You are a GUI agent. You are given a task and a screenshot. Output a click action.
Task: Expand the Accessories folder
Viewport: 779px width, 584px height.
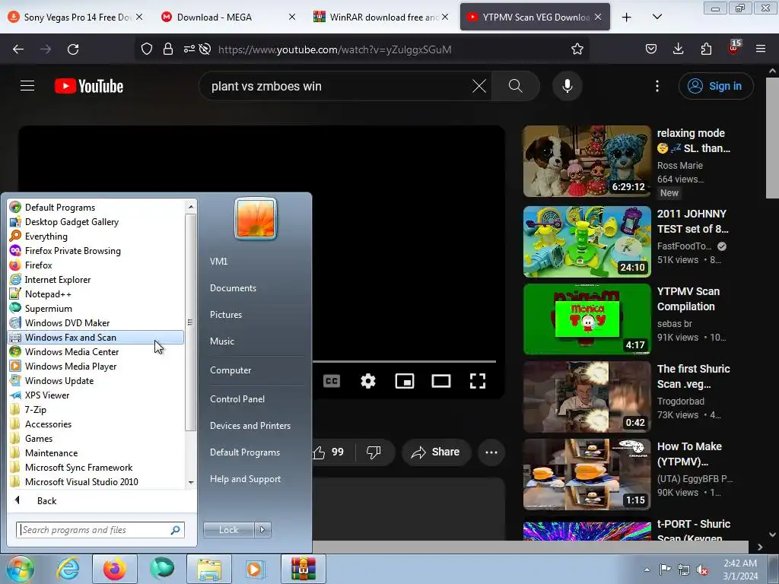tap(96, 424)
